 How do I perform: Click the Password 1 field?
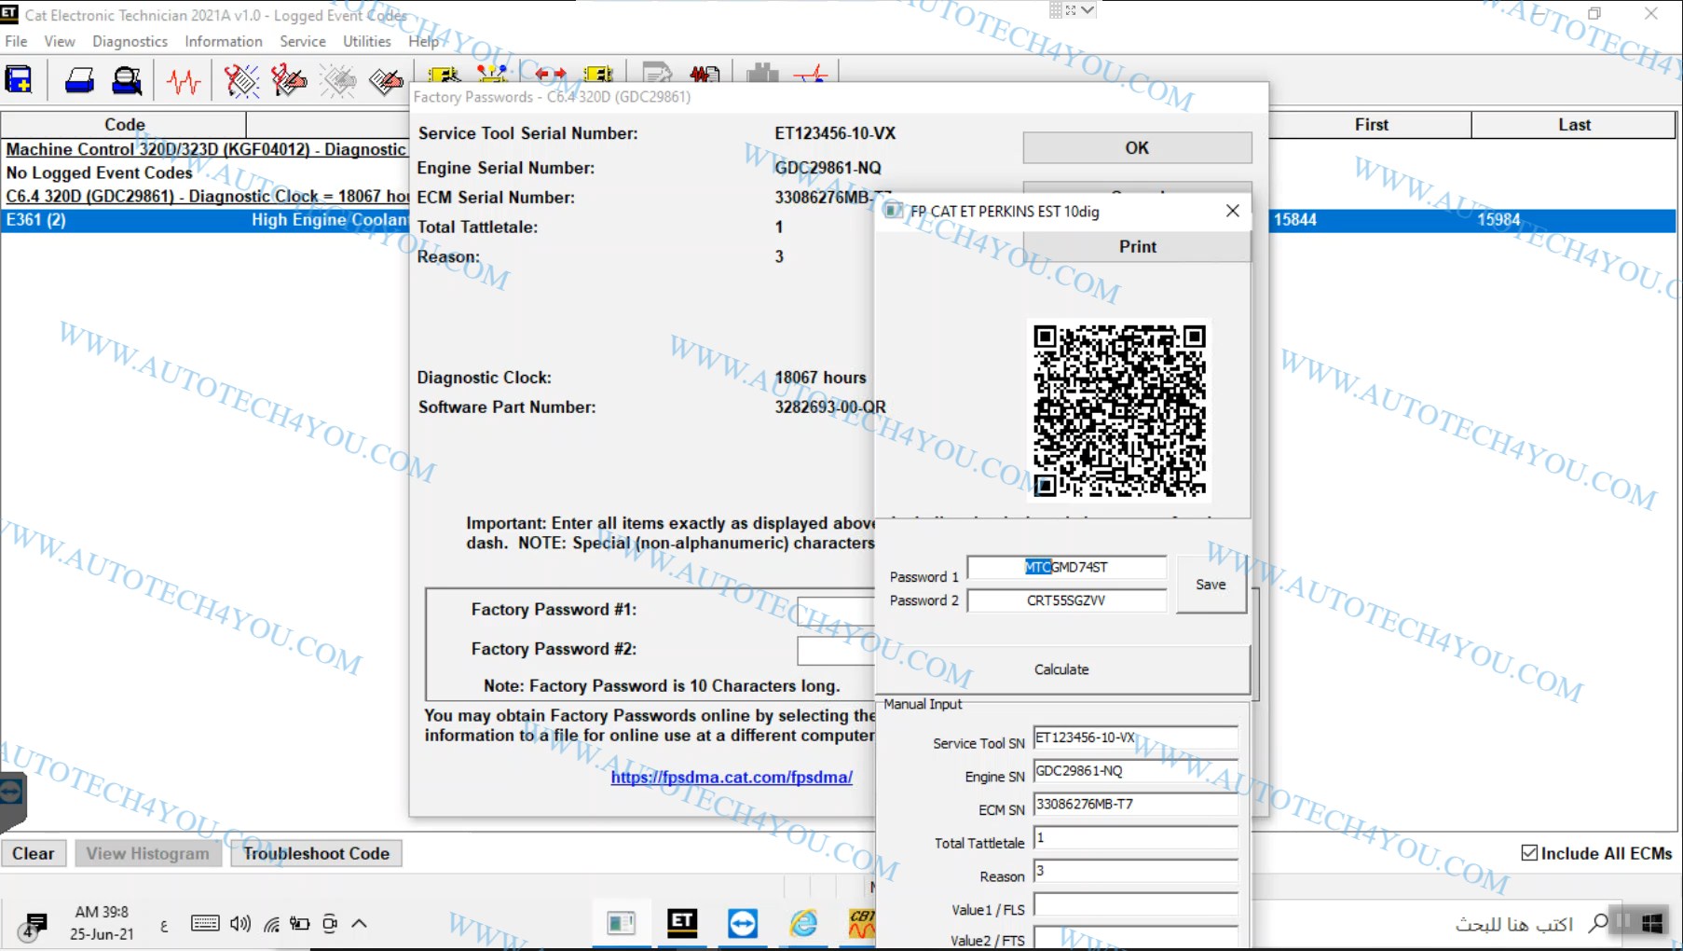point(1067,567)
